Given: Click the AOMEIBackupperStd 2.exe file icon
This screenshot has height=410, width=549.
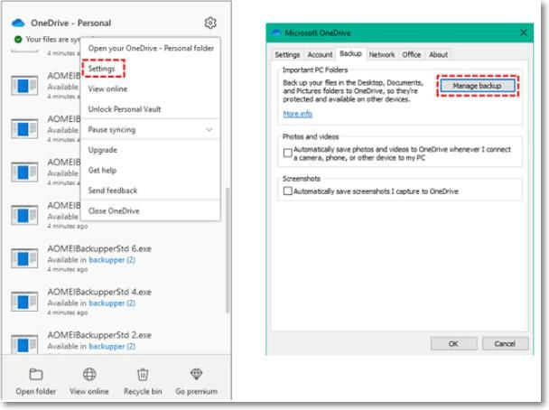Looking at the screenshot, I should coord(24,343).
